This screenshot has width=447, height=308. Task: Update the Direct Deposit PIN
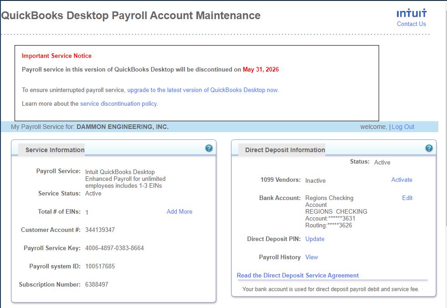click(x=314, y=239)
